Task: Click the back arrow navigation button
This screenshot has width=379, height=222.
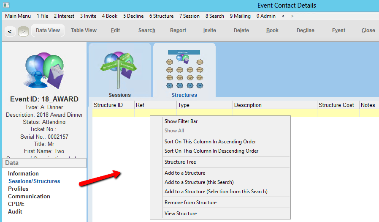Action: click(10, 31)
